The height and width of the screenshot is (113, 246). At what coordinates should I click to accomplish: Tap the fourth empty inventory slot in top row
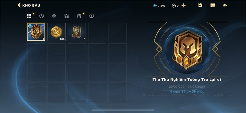(97, 32)
